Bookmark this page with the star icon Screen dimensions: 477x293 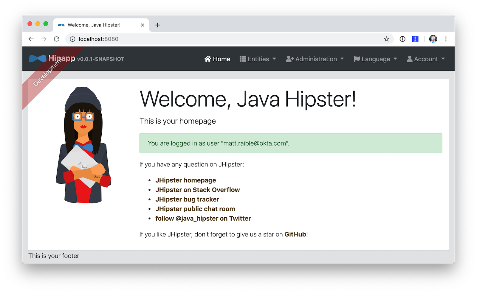(386, 39)
